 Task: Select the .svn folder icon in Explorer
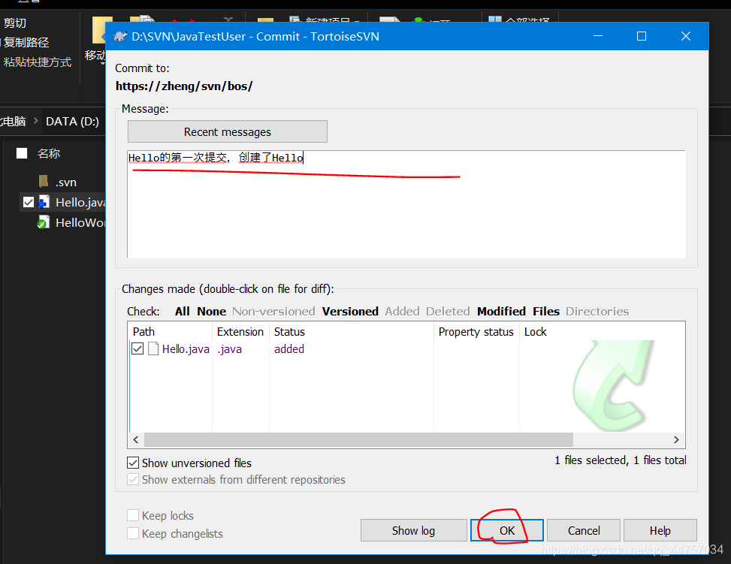44,181
